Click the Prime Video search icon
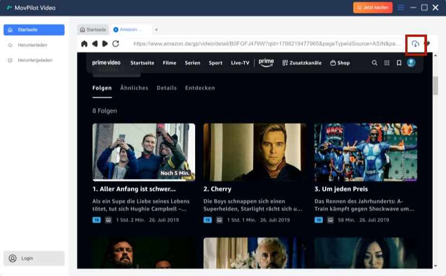This screenshot has height=276, width=446. 375,63
